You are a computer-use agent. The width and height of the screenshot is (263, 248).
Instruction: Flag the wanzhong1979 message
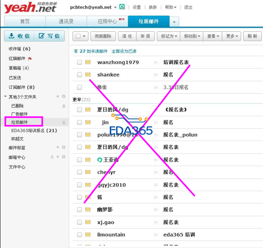(156, 62)
